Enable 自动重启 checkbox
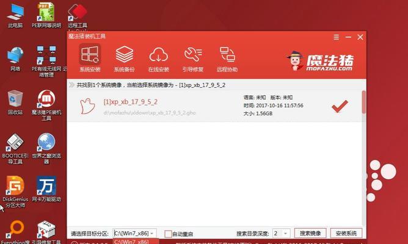This screenshot has height=244, width=408. pos(168,234)
